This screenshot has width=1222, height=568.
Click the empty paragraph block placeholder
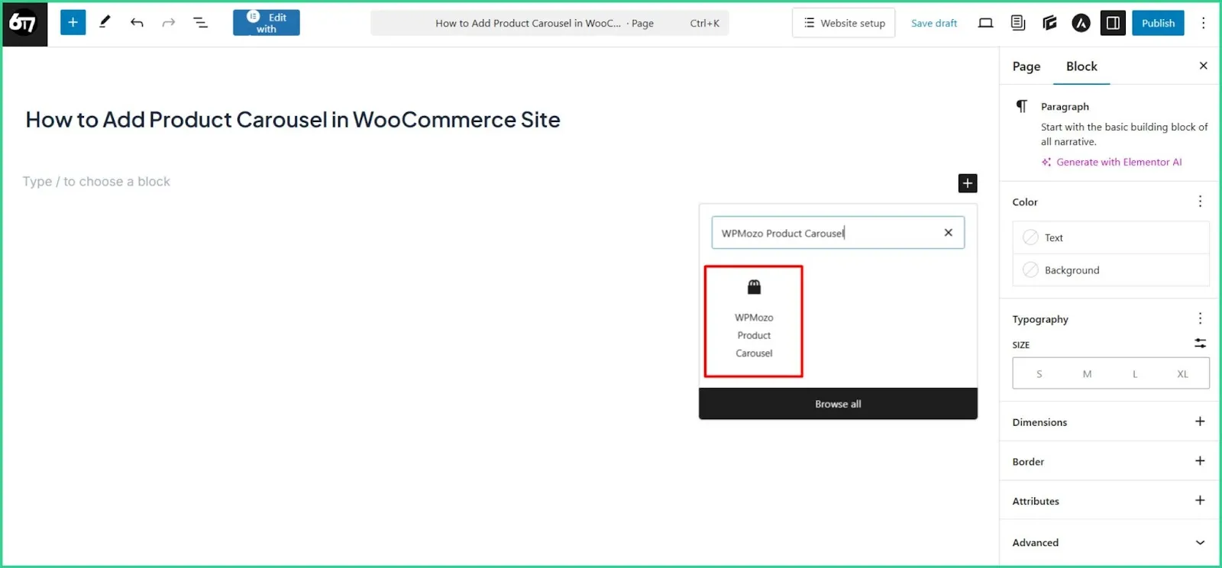tap(96, 182)
